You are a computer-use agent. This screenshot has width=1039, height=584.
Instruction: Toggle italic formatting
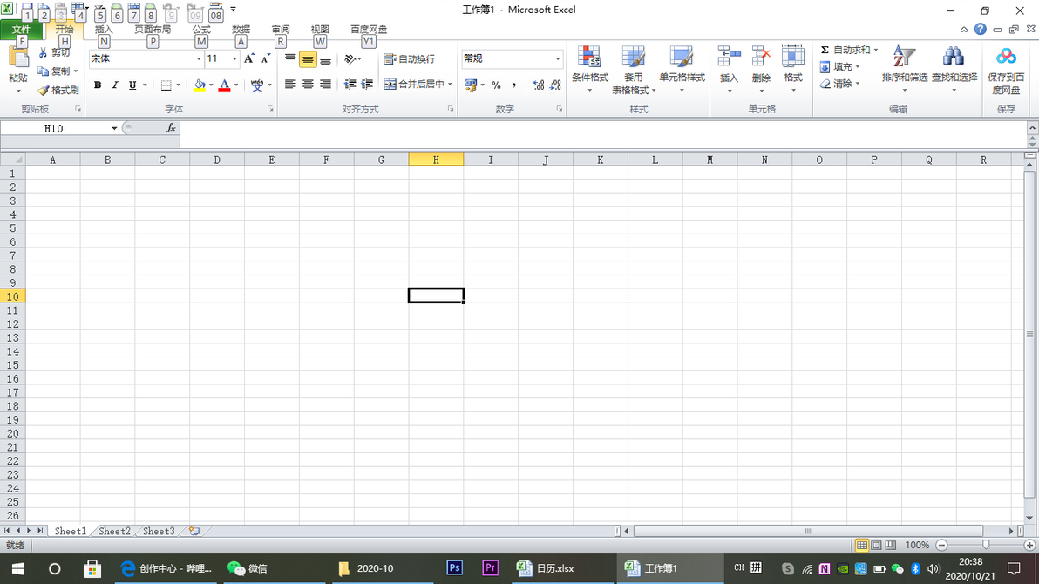[115, 85]
